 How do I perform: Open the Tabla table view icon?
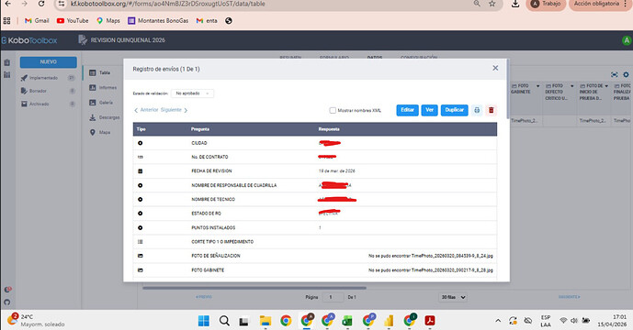[93, 72]
